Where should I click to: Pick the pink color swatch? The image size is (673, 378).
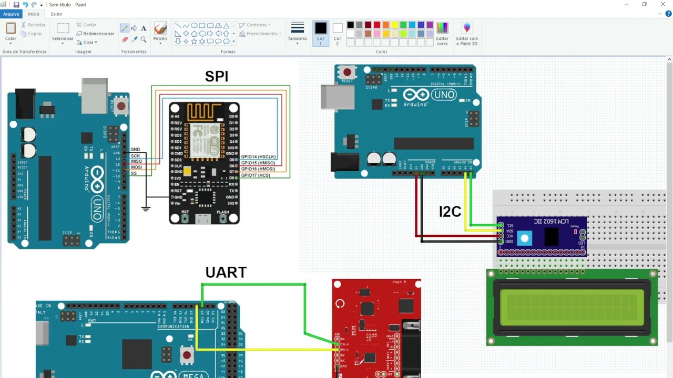(x=377, y=34)
